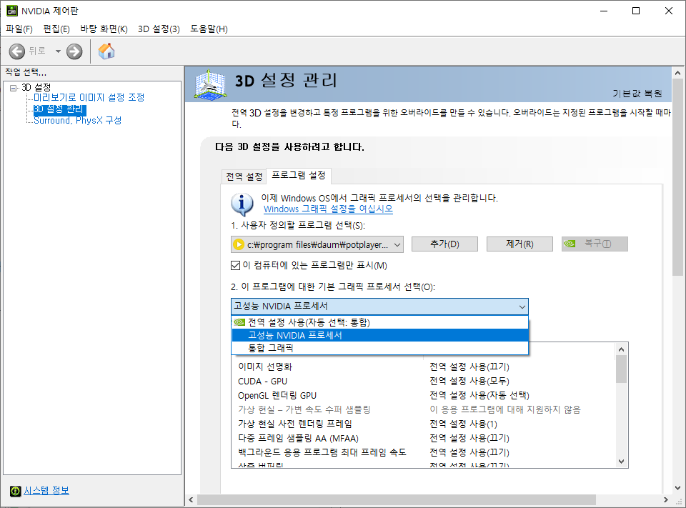
Task: Click the value 전역 설정 사용(1)
Action: tap(463, 424)
